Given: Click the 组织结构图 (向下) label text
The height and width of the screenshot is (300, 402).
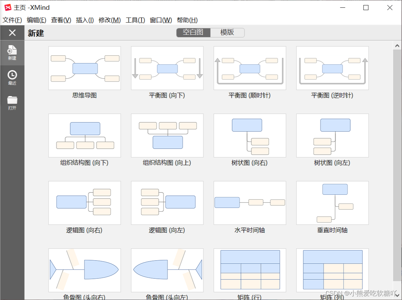Looking at the screenshot, I should 84,163.
